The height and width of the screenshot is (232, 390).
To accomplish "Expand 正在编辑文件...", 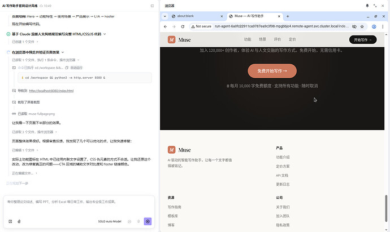I will (24, 173).
